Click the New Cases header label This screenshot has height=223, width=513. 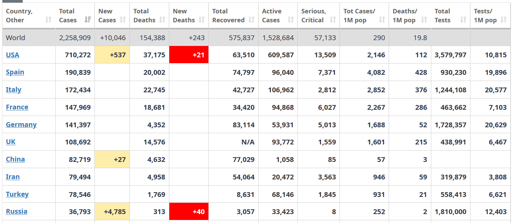pyautogui.click(x=107, y=16)
